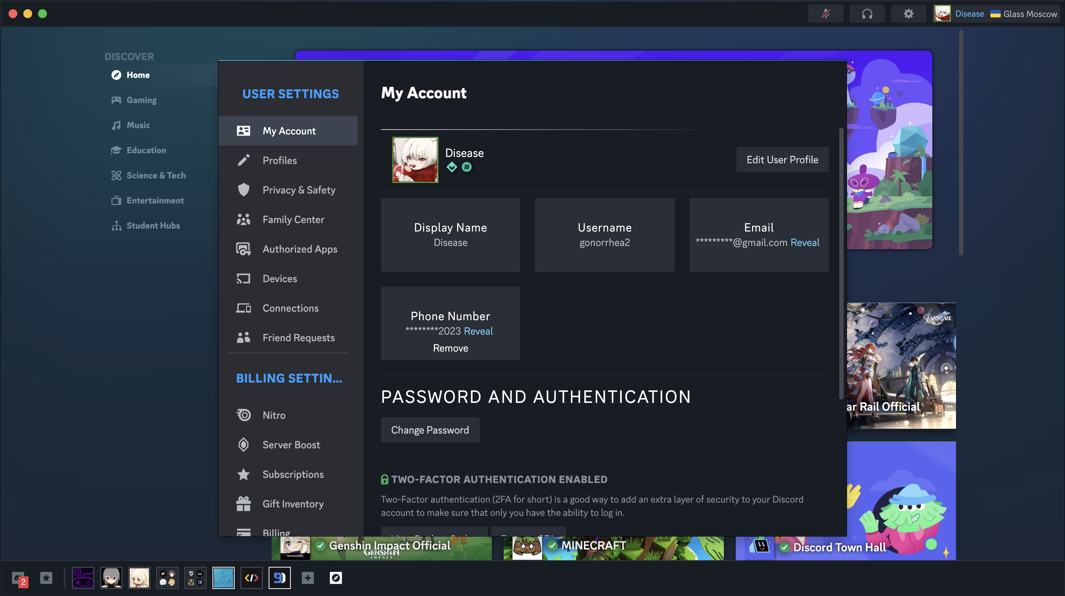Open the Privacy & Safety settings tab

(x=299, y=190)
